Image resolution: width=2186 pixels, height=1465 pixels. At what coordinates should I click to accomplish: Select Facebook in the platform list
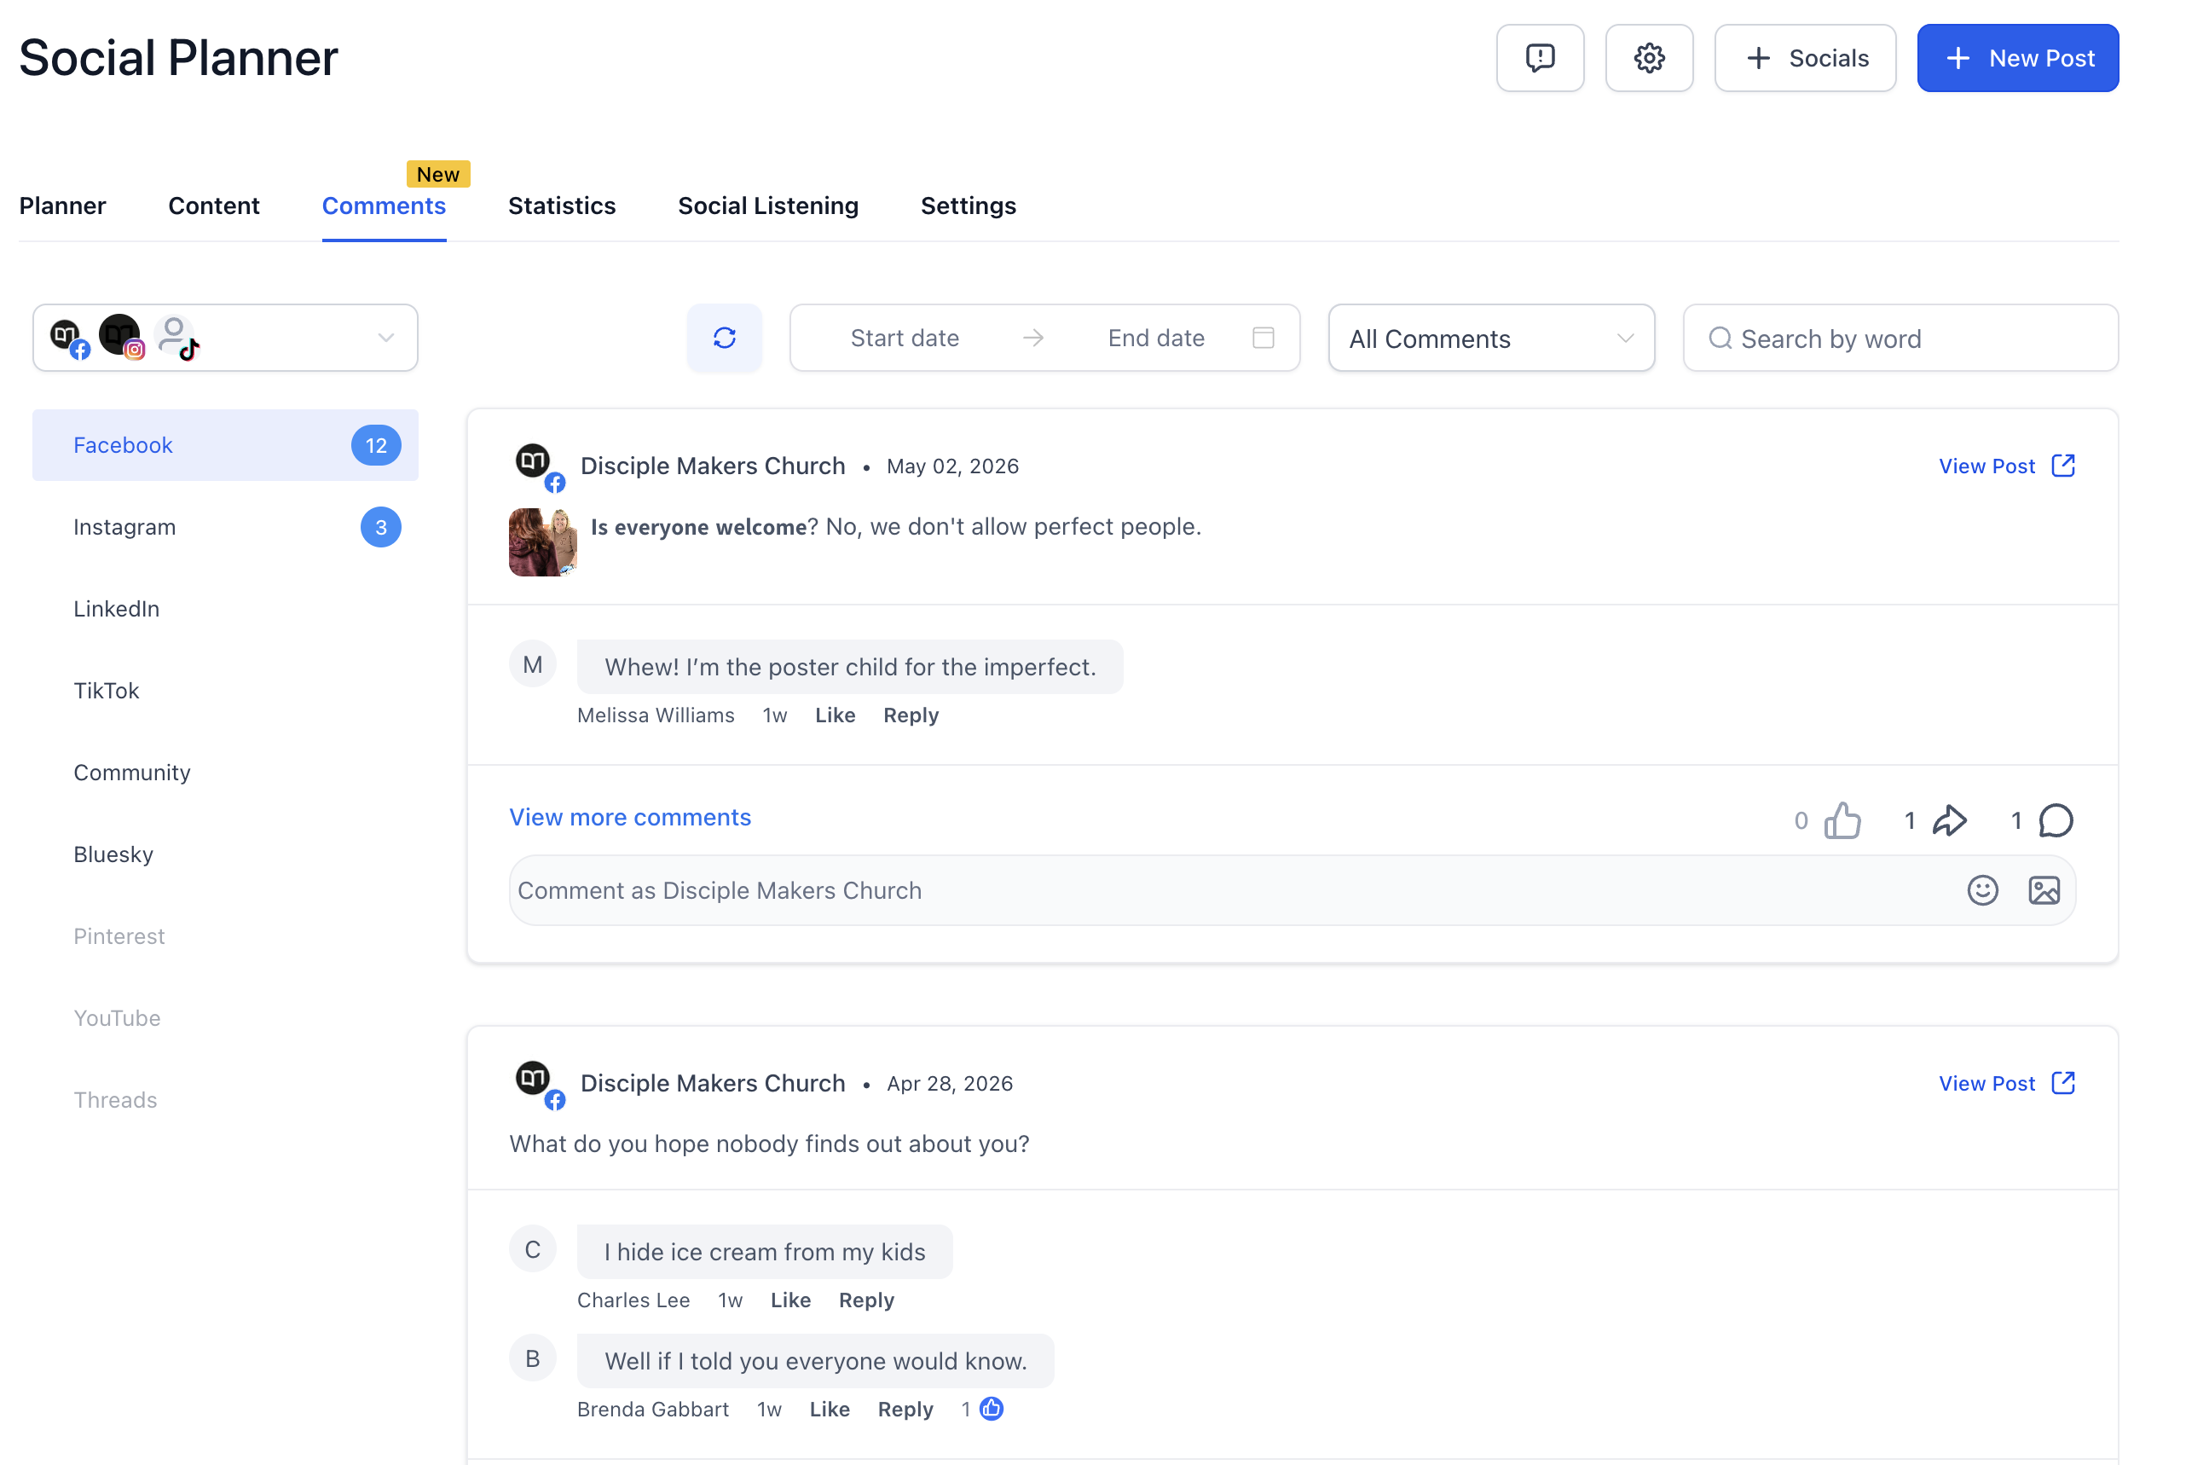click(x=225, y=445)
